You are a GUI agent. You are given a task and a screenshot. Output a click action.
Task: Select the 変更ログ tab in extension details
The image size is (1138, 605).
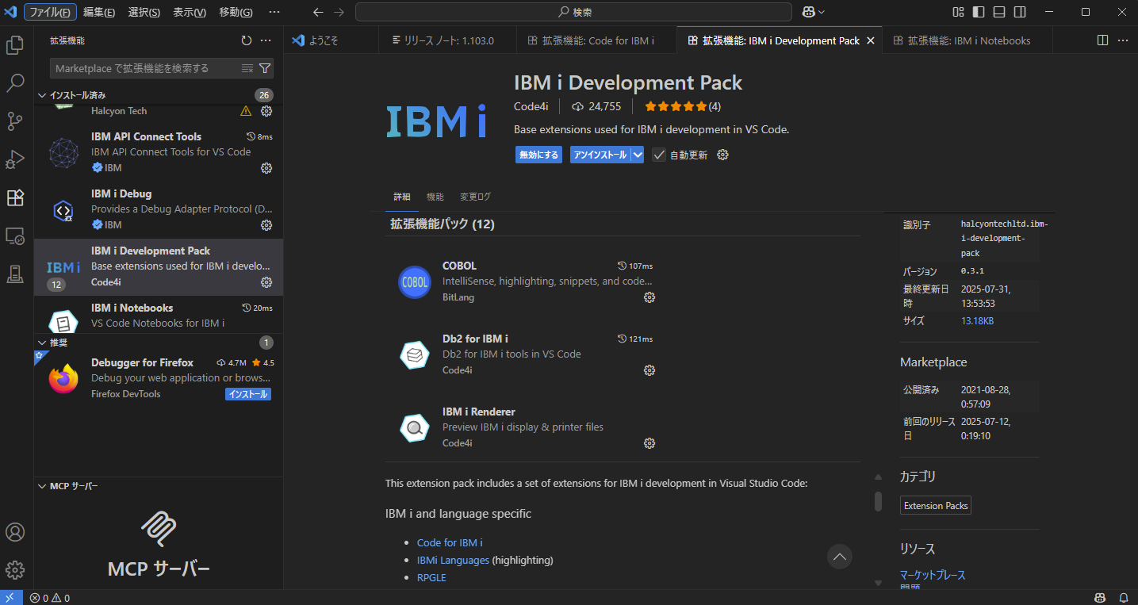tap(475, 197)
